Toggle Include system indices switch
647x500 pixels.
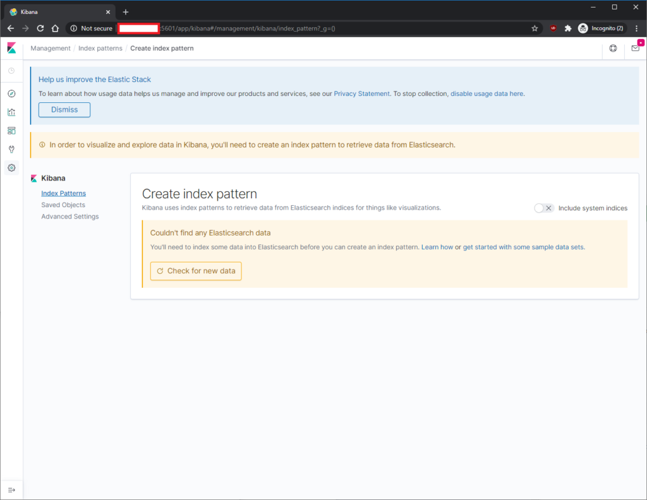543,208
